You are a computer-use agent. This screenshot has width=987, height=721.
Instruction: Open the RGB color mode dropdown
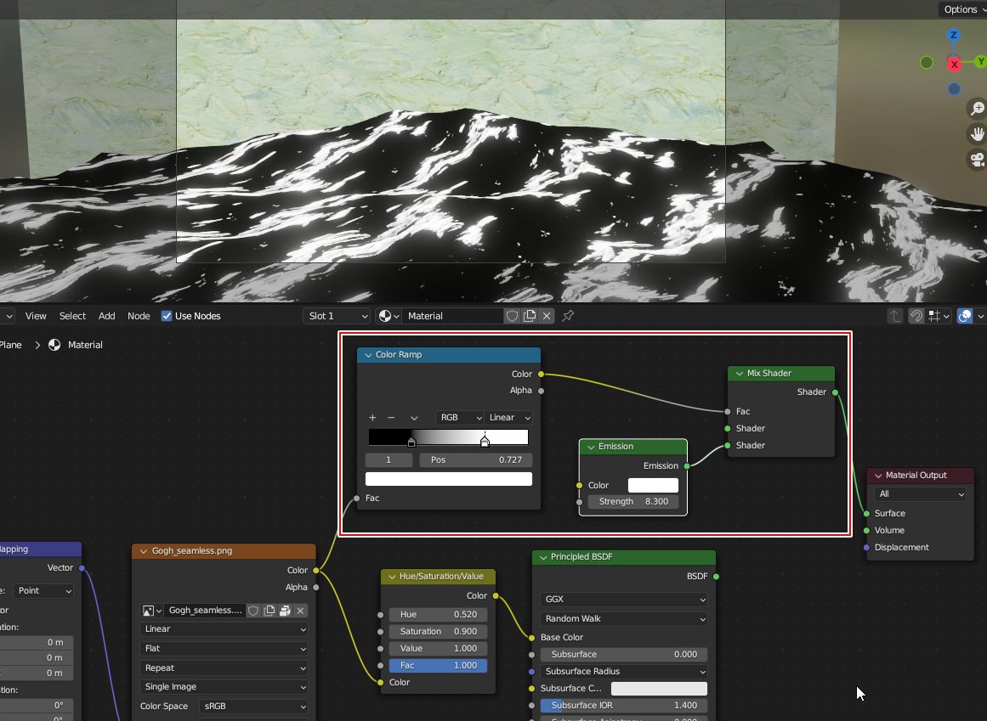click(458, 418)
